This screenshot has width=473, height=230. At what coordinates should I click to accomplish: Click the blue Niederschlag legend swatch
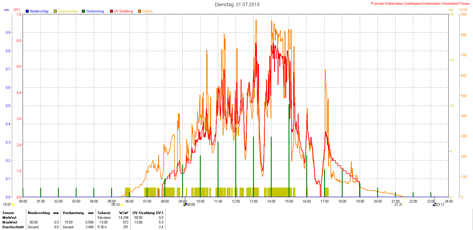pos(27,11)
